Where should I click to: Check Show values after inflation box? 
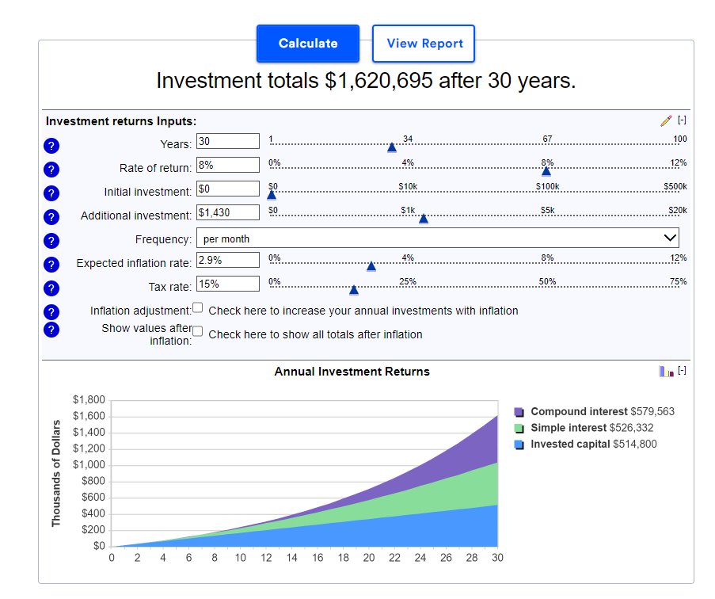point(198,331)
